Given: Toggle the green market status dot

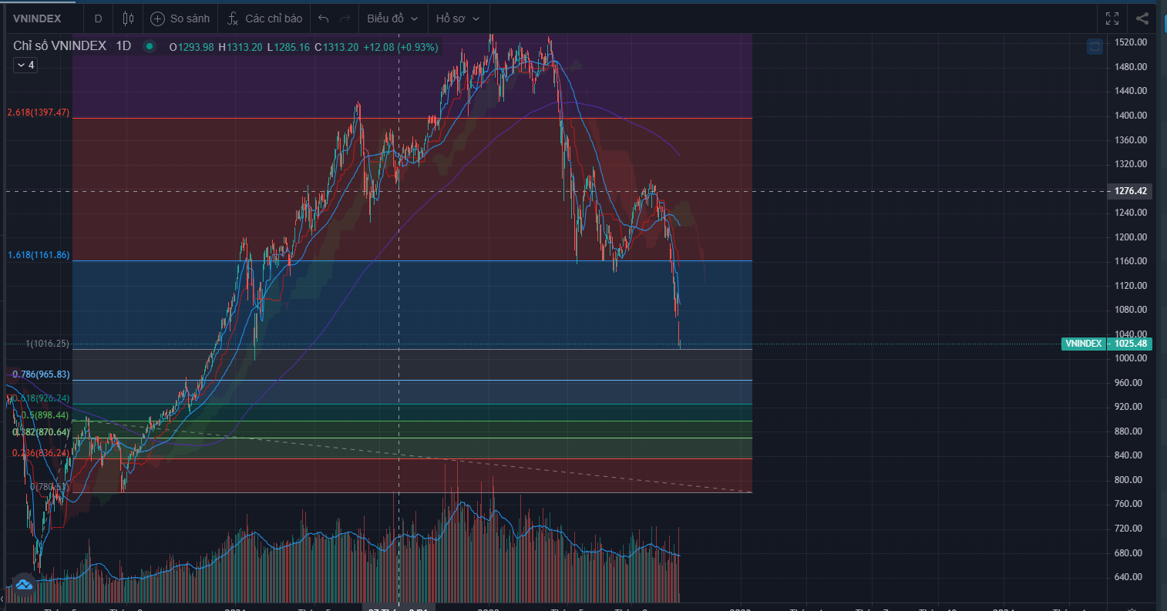Looking at the screenshot, I should coord(150,46).
